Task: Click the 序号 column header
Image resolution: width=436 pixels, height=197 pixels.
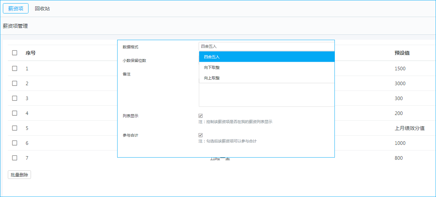Action: point(30,53)
